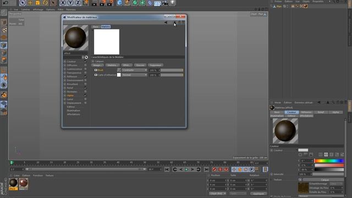The width and height of the screenshot is (352, 198).
Task: Toggle visibility eye of Bruit layer
Action: [96, 70]
